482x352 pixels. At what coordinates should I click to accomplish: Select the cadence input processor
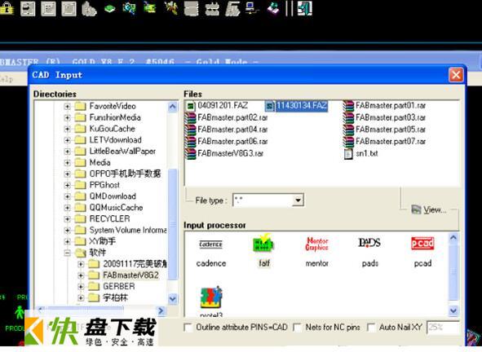211,253
